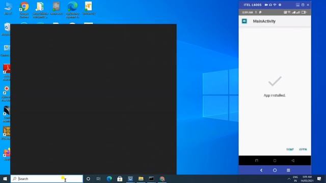Viewport: 326px width, 183px height.
Task: Open Microsoft Store from the taskbar
Action: click(120, 178)
